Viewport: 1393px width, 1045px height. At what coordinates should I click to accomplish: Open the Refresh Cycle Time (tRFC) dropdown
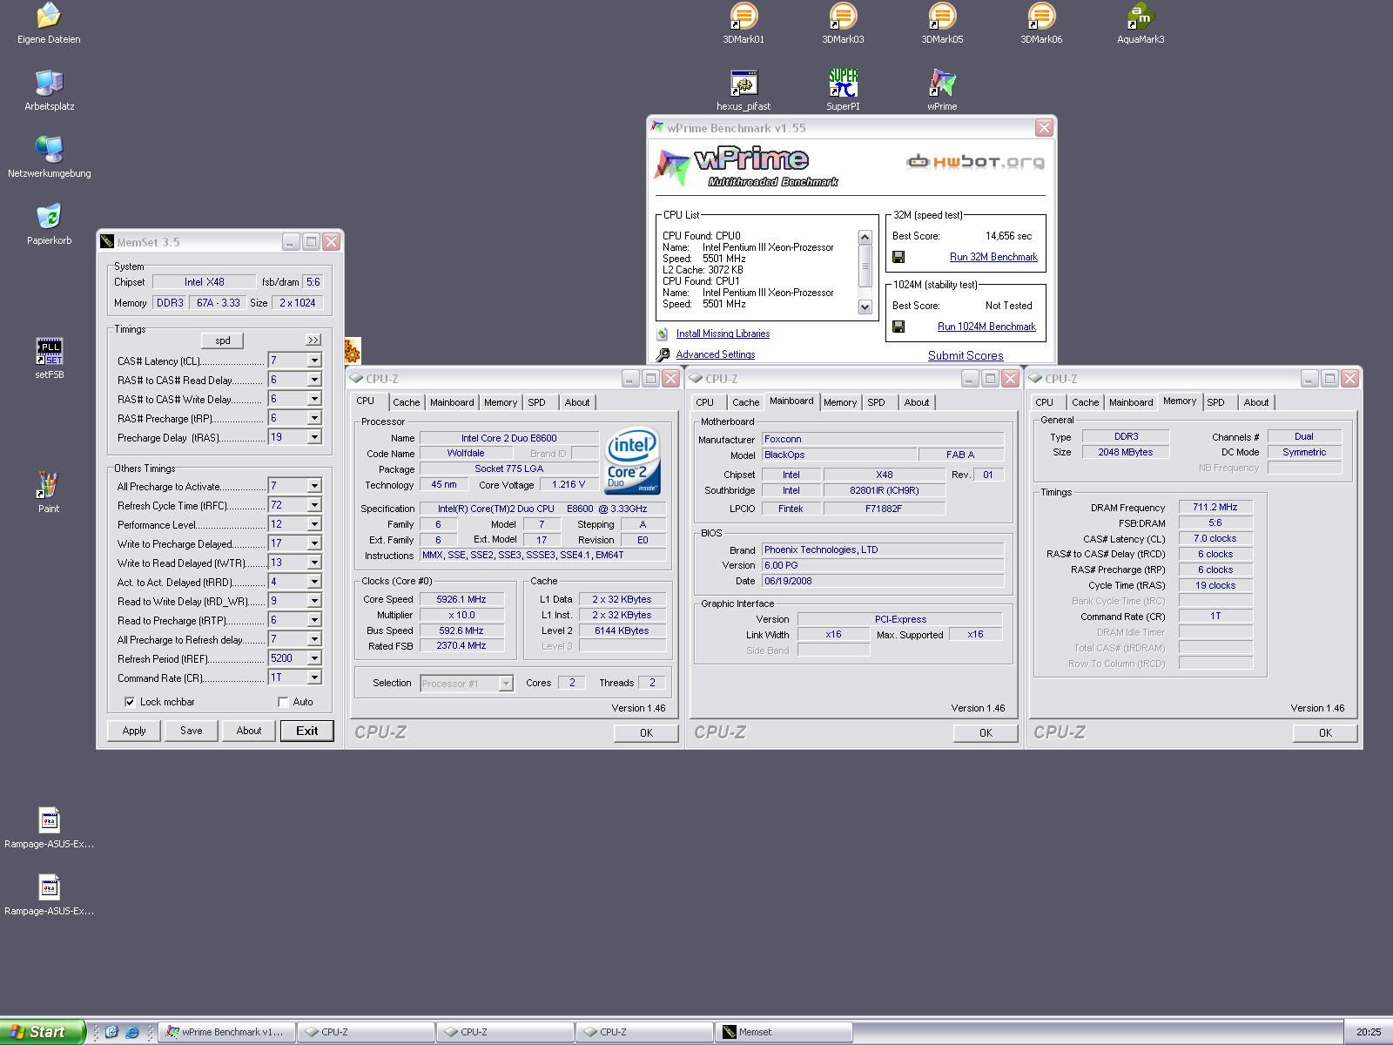[314, 505]
